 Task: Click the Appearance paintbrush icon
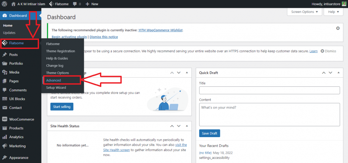tap(5, 158)
